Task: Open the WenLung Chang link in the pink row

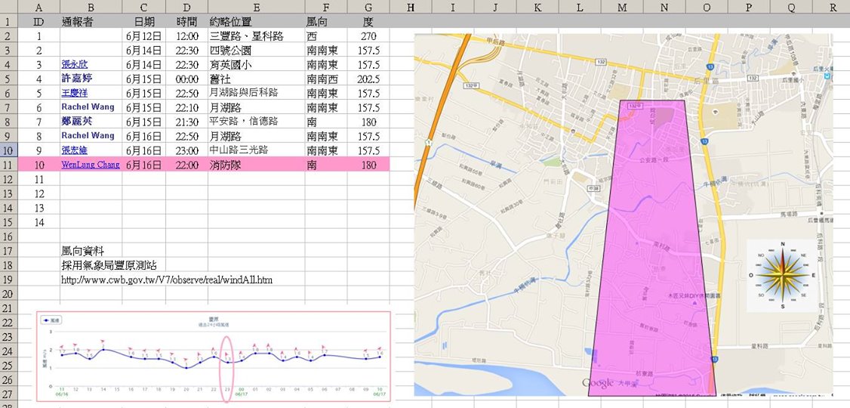Action: click(91, 165)
